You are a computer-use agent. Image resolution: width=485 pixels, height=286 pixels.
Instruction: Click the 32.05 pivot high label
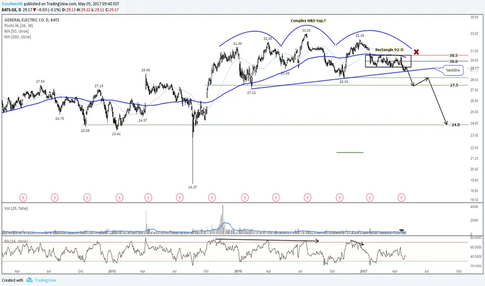pyautogui.click(x=268, y=38)
